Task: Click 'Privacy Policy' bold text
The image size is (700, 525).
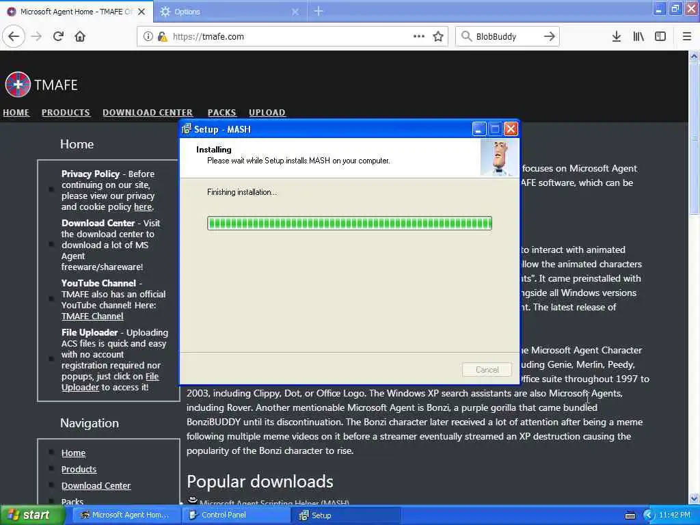Action: [x=91, y=174]
